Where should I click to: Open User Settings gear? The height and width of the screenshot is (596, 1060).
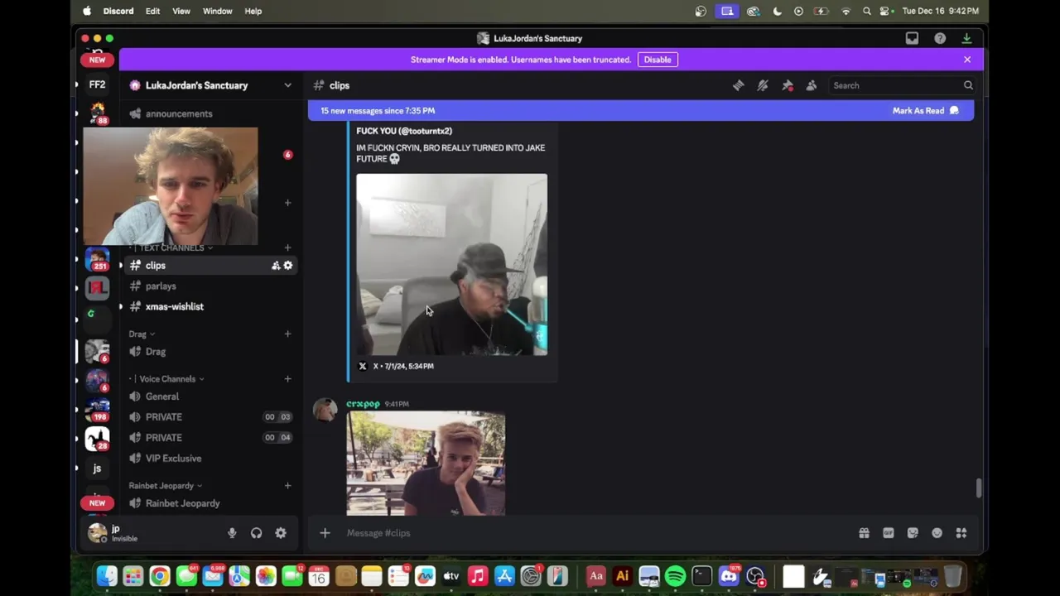(x=281, y=533)
